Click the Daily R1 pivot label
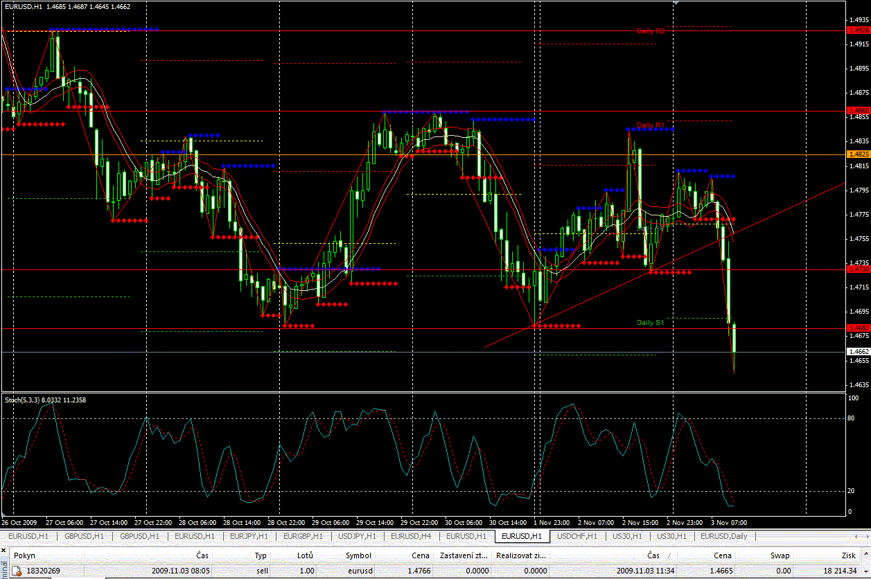This screenshot has width=871, height=579. tap(651, 125)
